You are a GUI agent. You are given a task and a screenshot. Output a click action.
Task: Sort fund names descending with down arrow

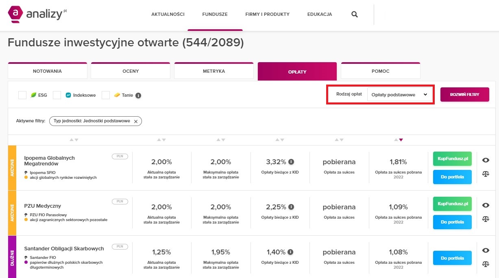click(76, 140)
